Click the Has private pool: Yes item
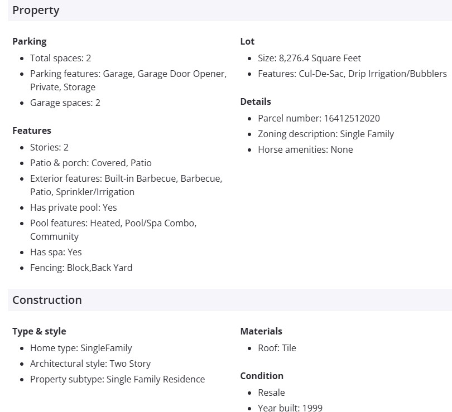452x412 pixels. coord(74,207)
